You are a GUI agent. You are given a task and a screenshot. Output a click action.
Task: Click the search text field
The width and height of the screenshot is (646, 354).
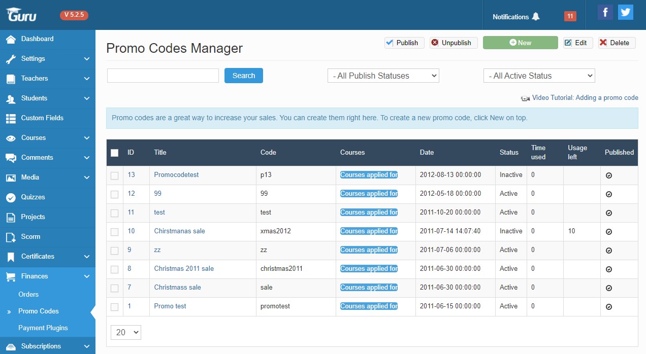click(x=163, y=76)
